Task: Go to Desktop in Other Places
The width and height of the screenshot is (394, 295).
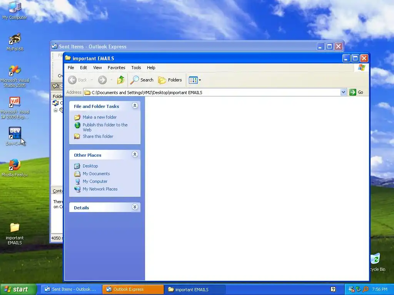Action: coord(86,166)
